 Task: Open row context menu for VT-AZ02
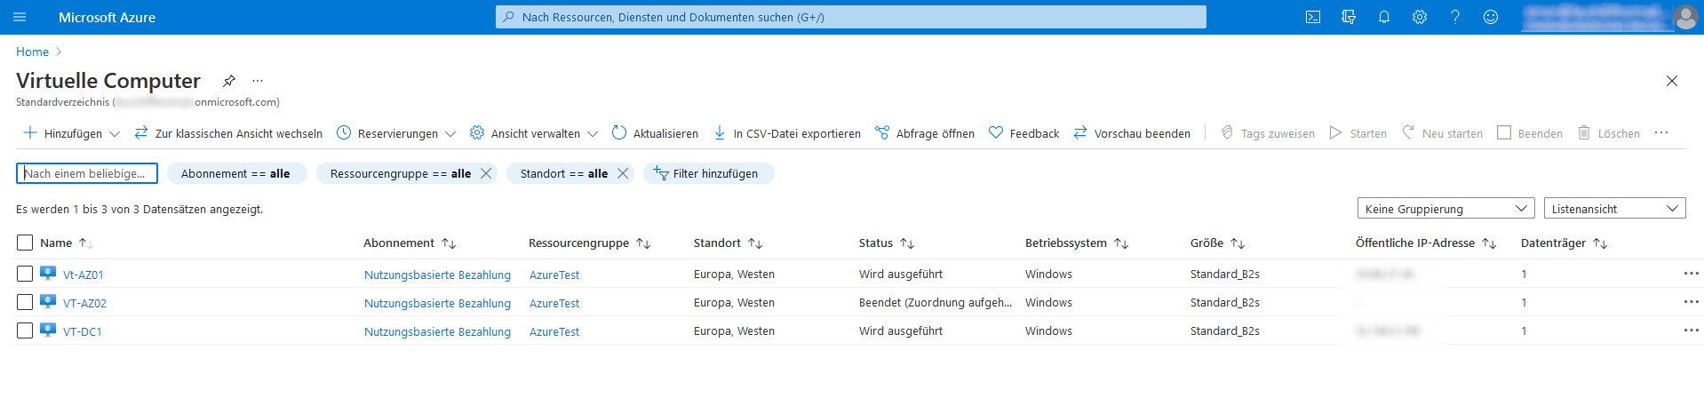1691,302
